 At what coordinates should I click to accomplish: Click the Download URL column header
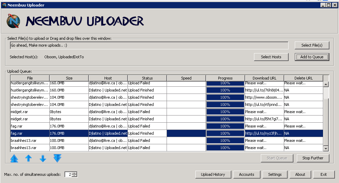coord(264,78)
